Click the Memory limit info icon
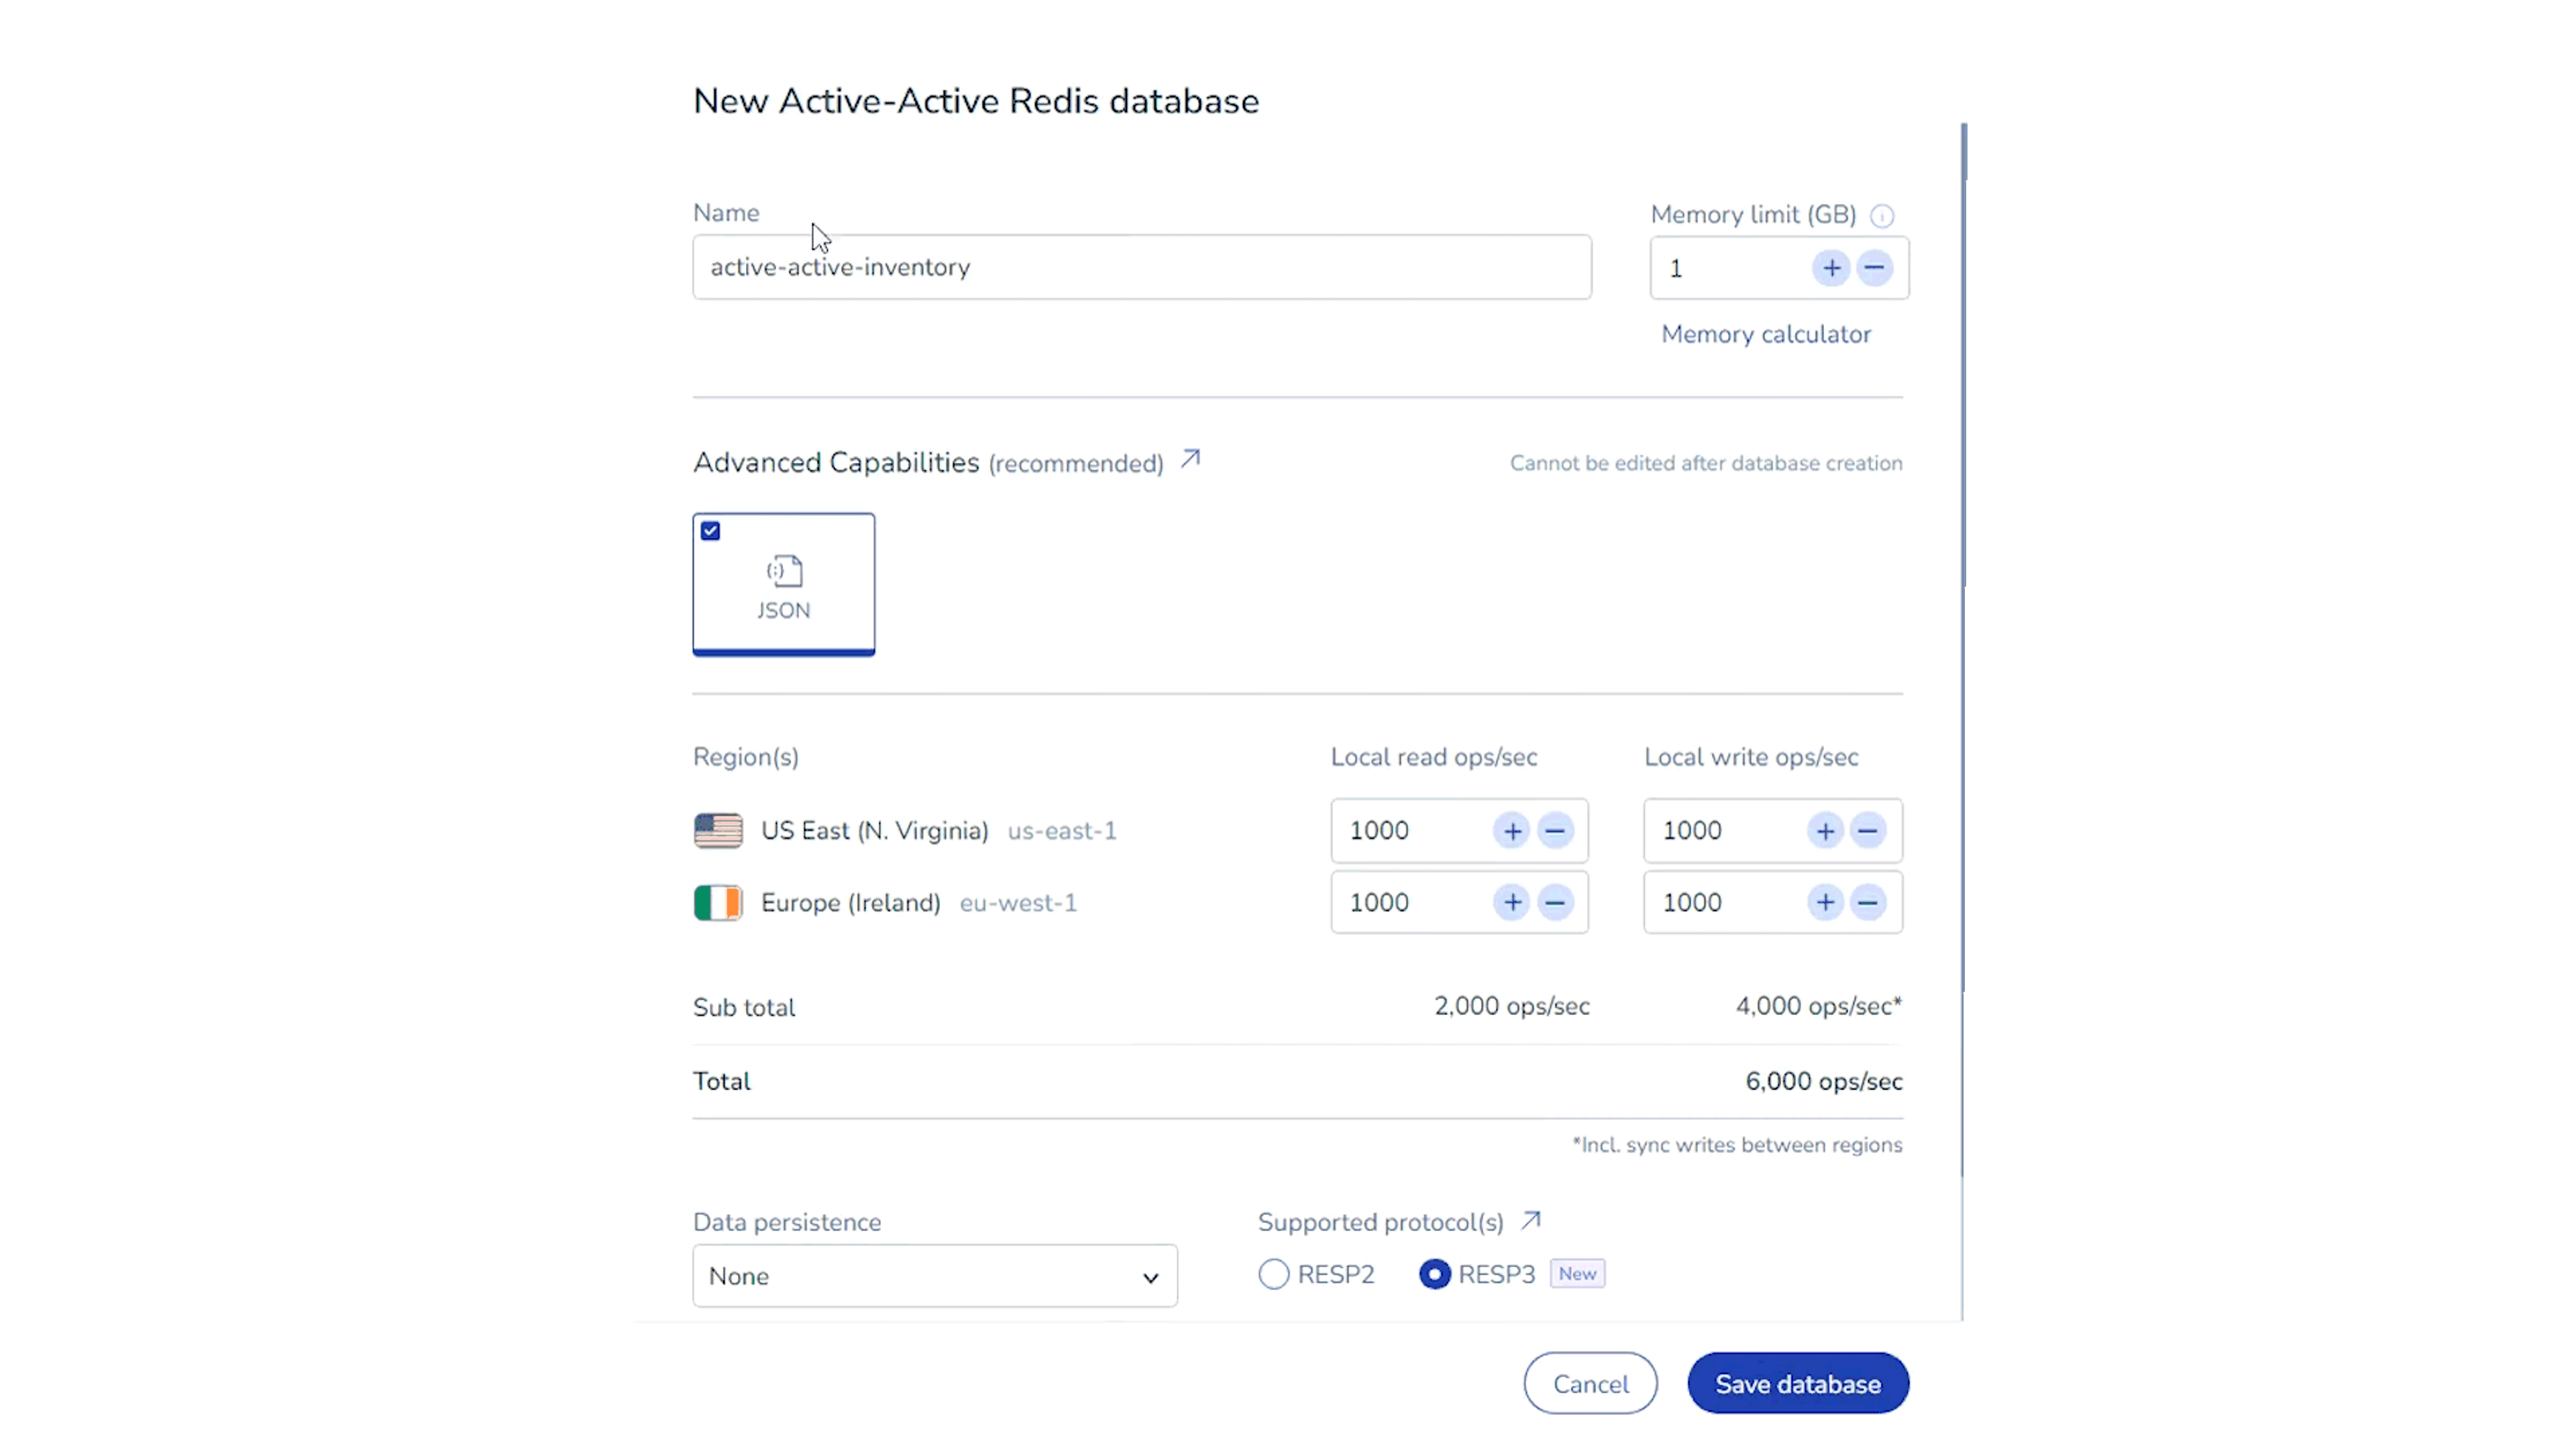 click(x=1882, y=216)
